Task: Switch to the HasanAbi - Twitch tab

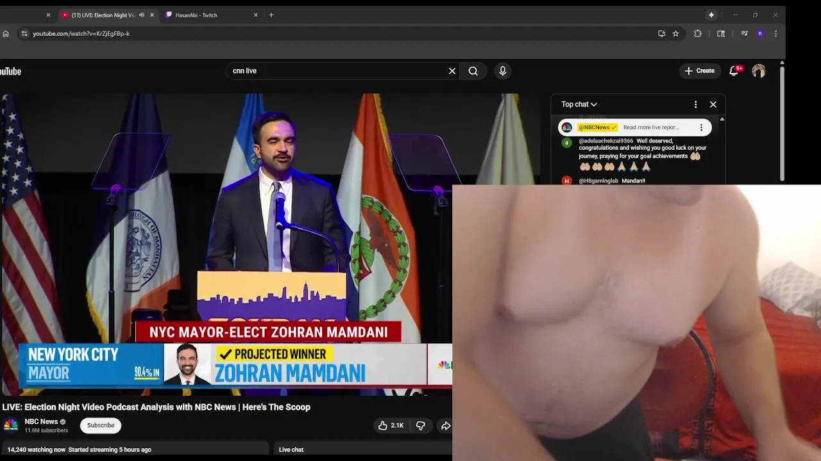Action: [196, 15]
